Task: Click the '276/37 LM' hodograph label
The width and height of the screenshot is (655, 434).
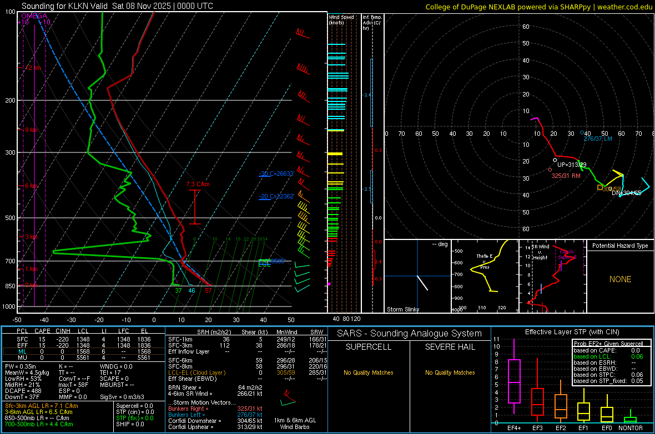Action: (x=598, y=139)
